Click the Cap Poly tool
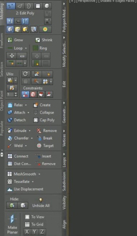The width and height of the screenshot is (137, 236). tap(44, 120)
